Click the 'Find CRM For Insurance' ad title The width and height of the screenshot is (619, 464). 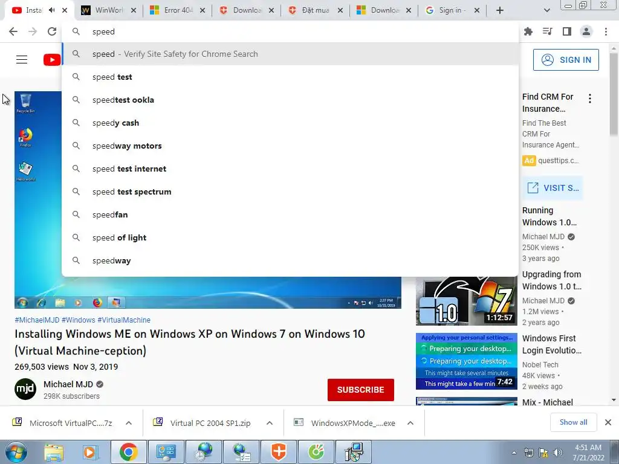coord(548,103)
